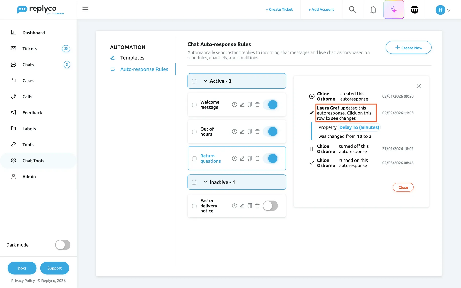
Task: Open the Docs button
Action: pyautogui.click(x=22, y=268)
